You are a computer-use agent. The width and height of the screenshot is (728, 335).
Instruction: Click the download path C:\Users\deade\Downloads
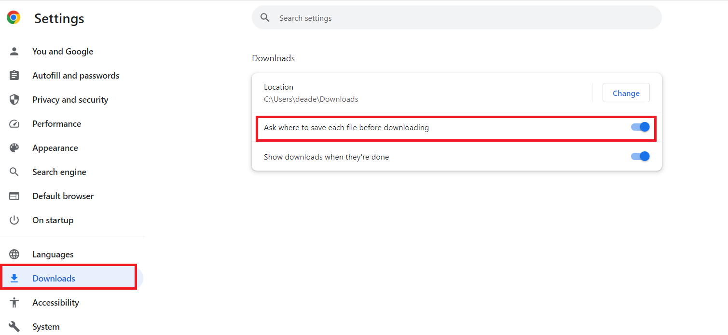pos(311,99)
